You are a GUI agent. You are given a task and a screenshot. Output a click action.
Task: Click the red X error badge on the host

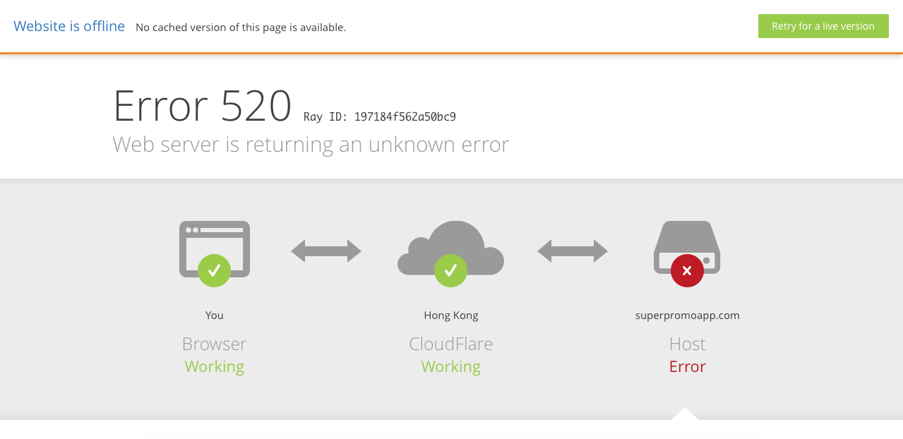687,270
